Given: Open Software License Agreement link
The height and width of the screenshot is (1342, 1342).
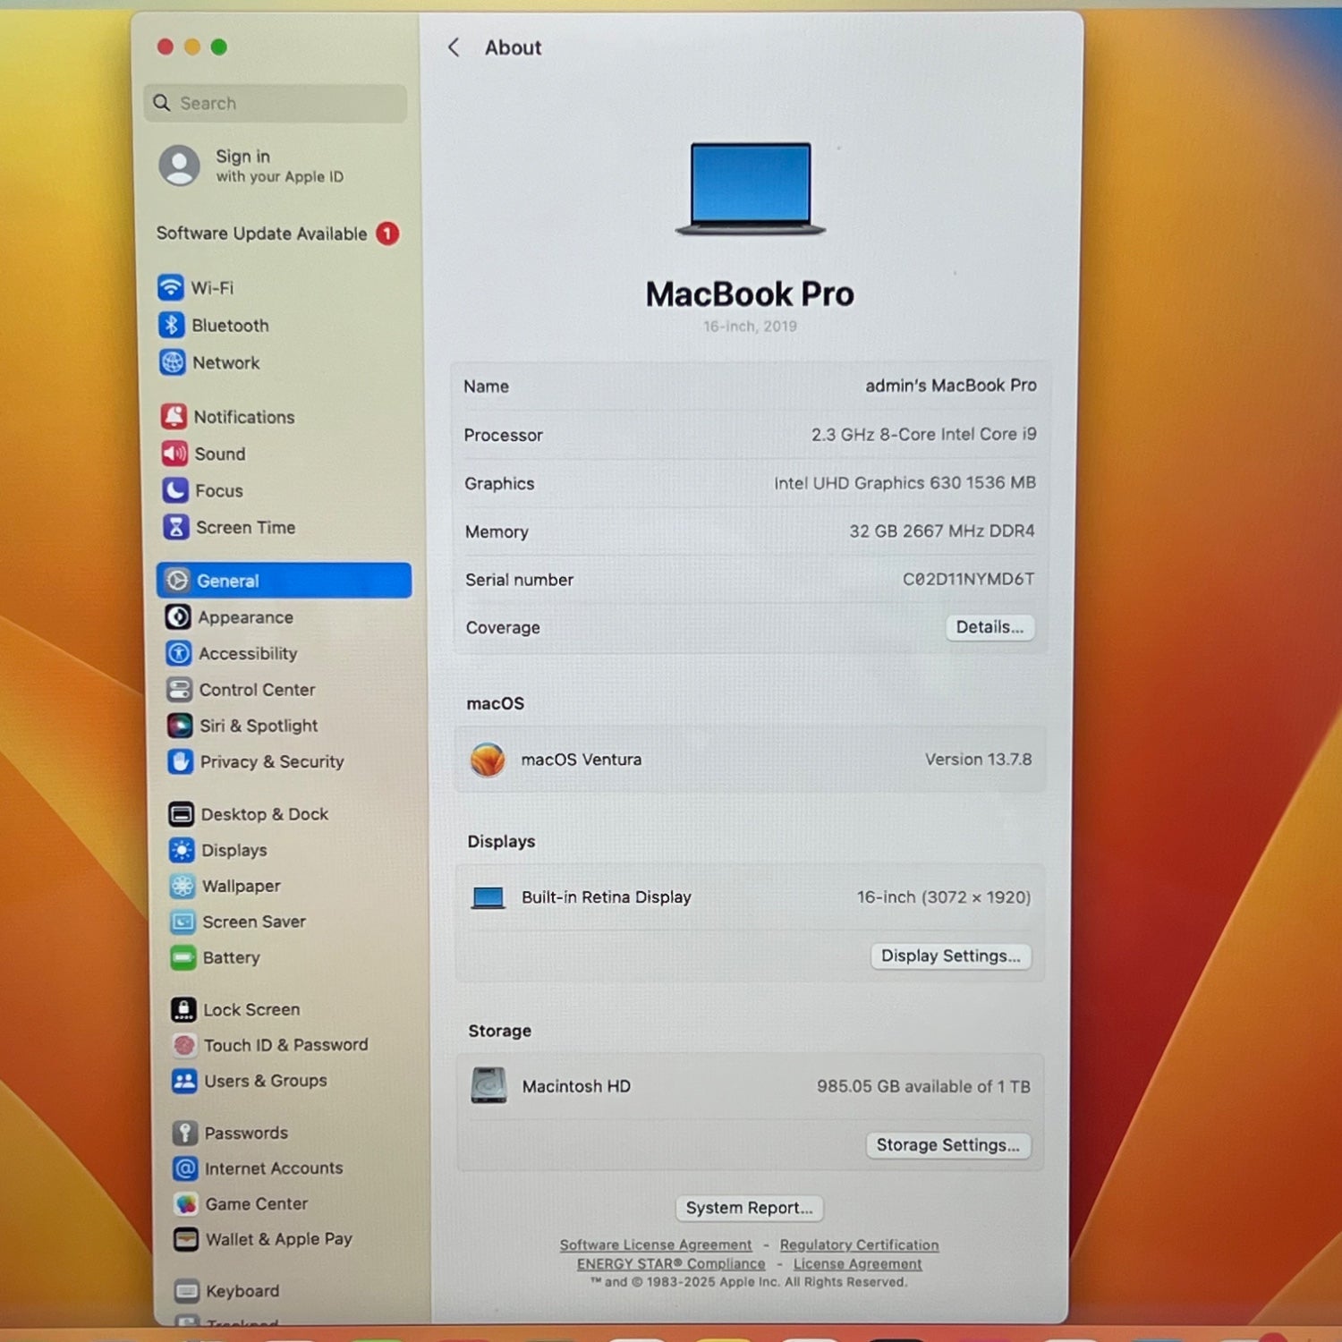Looking at the screenshot, I should pyautogui.click(x=656, y=1244).
